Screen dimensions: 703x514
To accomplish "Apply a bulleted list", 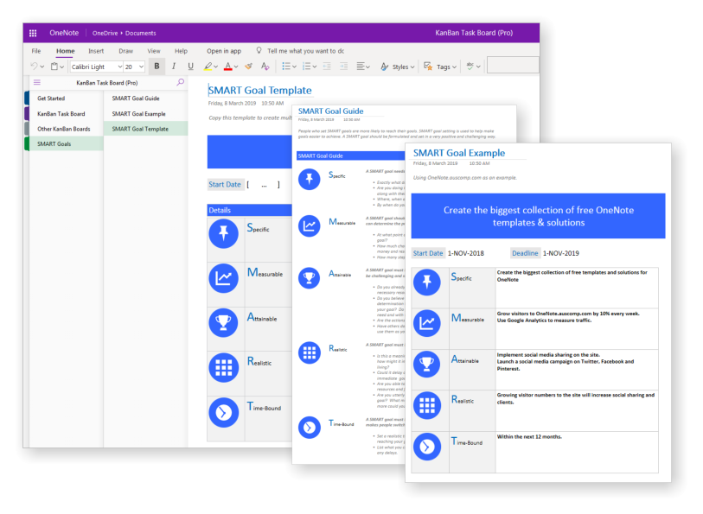I will [289, 65].
